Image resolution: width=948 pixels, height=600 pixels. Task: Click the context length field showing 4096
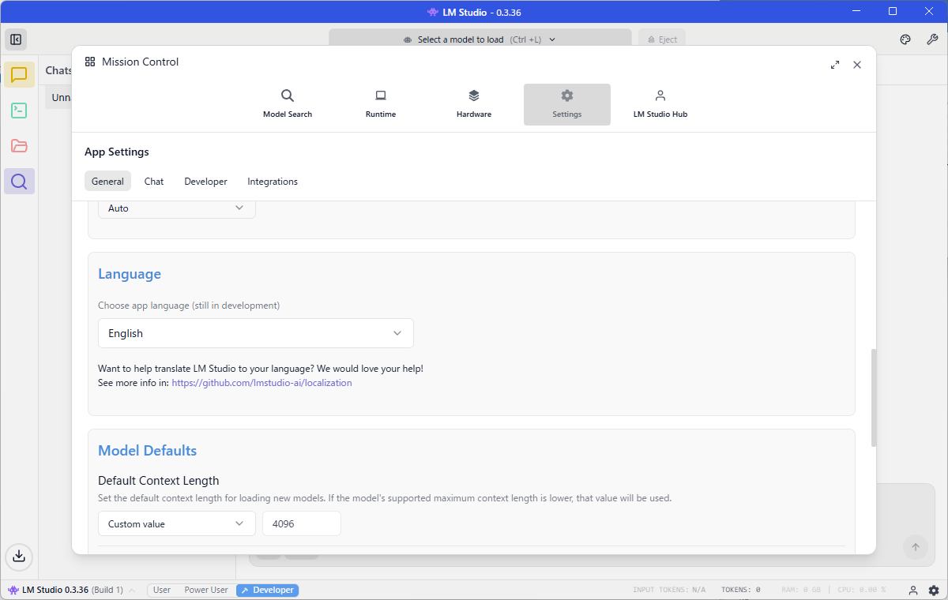301,523
